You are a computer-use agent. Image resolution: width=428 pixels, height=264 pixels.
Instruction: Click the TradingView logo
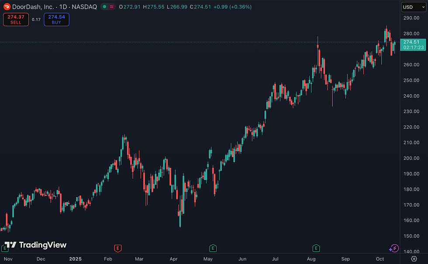click(x=35, y=245)
